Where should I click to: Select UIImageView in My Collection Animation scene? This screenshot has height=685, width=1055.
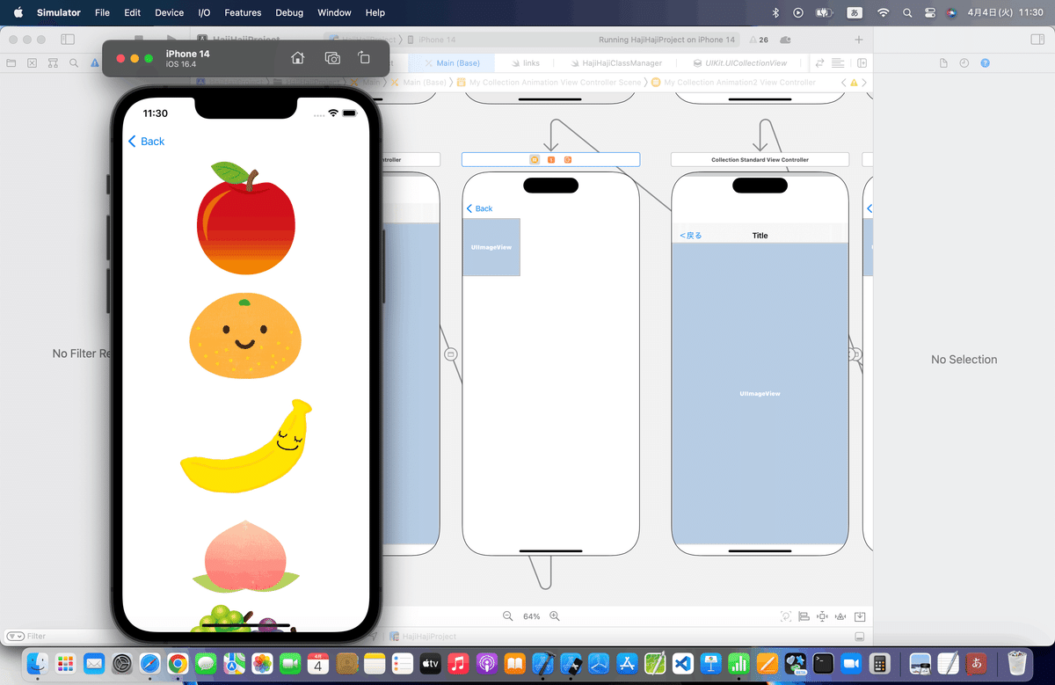coord(491,247)
